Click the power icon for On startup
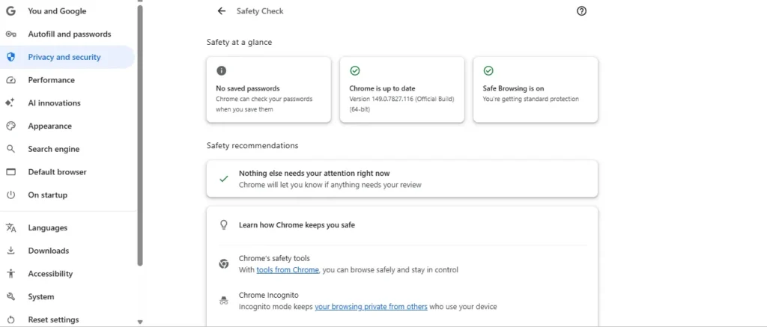This screenshot has width=767, height=327. (10, 195)
